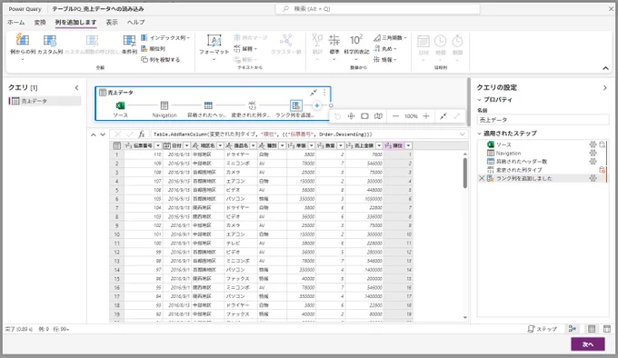
Task: Toggle the diagram mini-map icon
Action: tap(378, 116)
